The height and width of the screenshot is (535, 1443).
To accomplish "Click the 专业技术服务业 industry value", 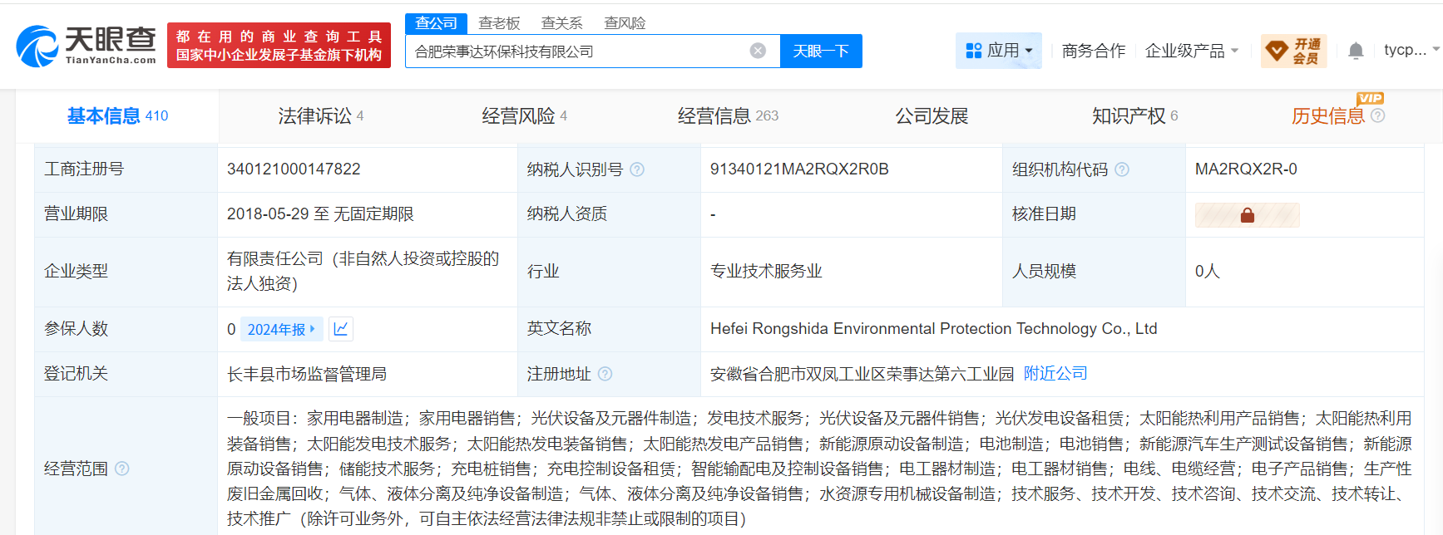I will 766,272.
